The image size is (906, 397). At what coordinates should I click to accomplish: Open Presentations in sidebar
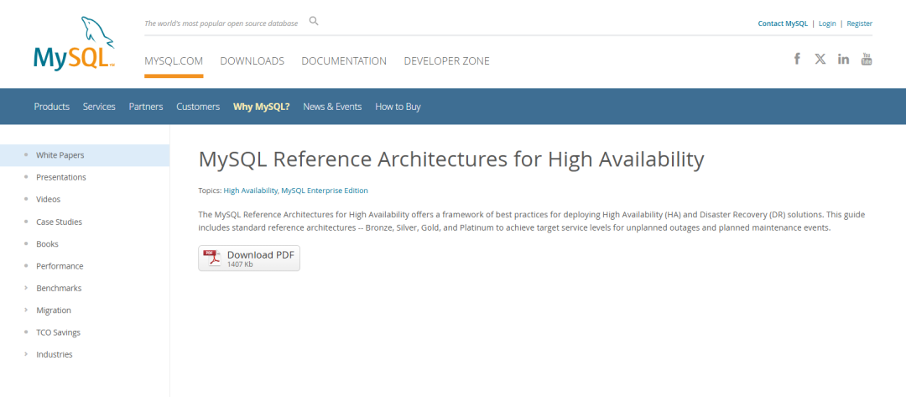point(61,177)
